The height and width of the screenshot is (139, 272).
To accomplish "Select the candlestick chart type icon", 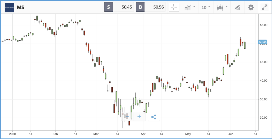I will [220, 7].
